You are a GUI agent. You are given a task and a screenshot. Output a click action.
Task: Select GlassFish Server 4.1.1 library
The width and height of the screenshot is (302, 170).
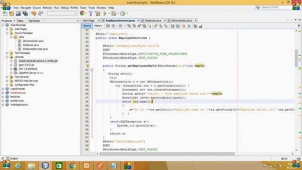[x=31, y=73]
